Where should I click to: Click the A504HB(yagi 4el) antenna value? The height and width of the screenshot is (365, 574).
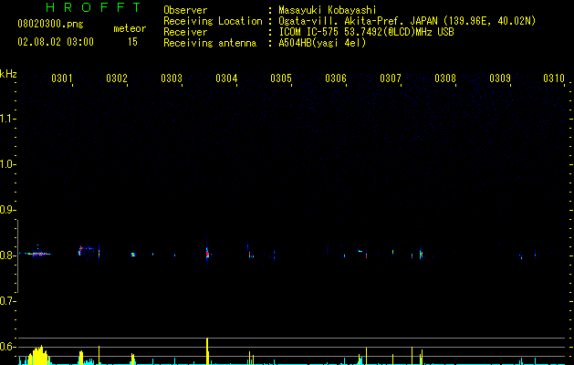pos(322,43)
